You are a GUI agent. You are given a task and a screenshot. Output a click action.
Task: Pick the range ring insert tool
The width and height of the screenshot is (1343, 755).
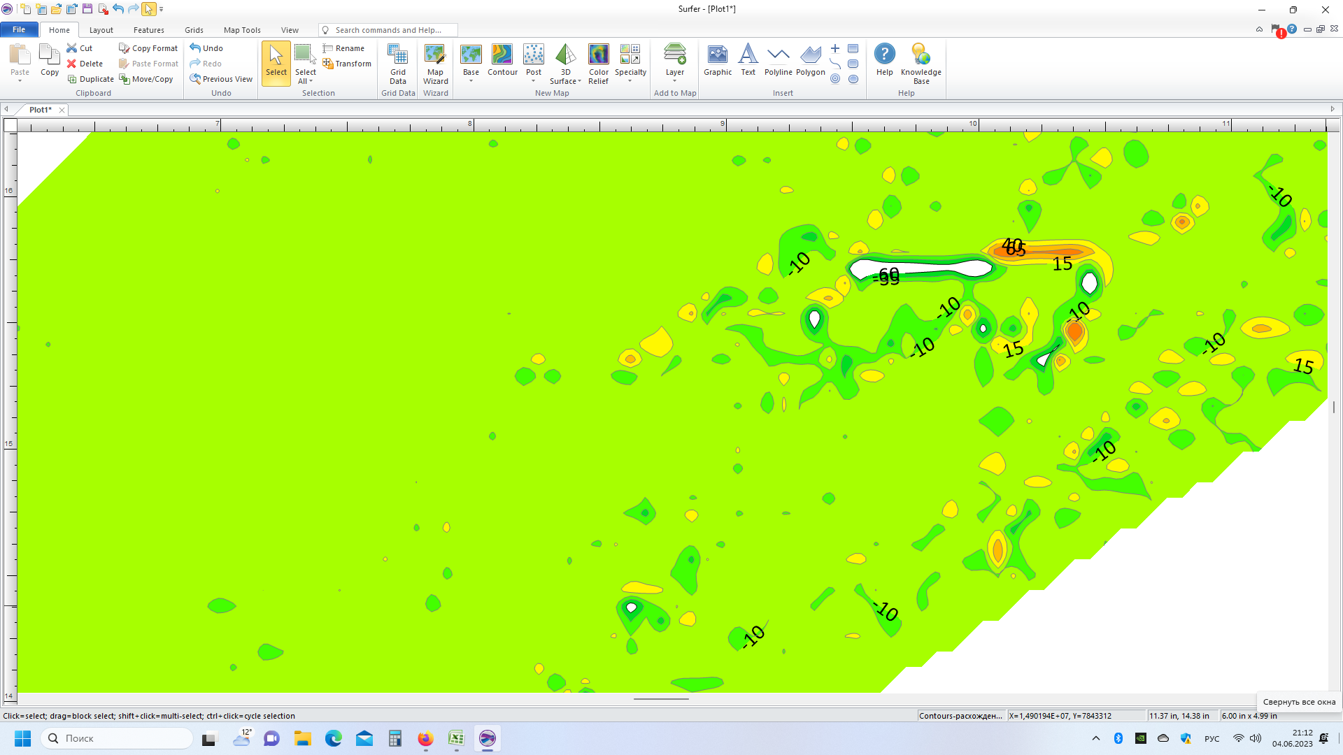[x=835, y=79]
